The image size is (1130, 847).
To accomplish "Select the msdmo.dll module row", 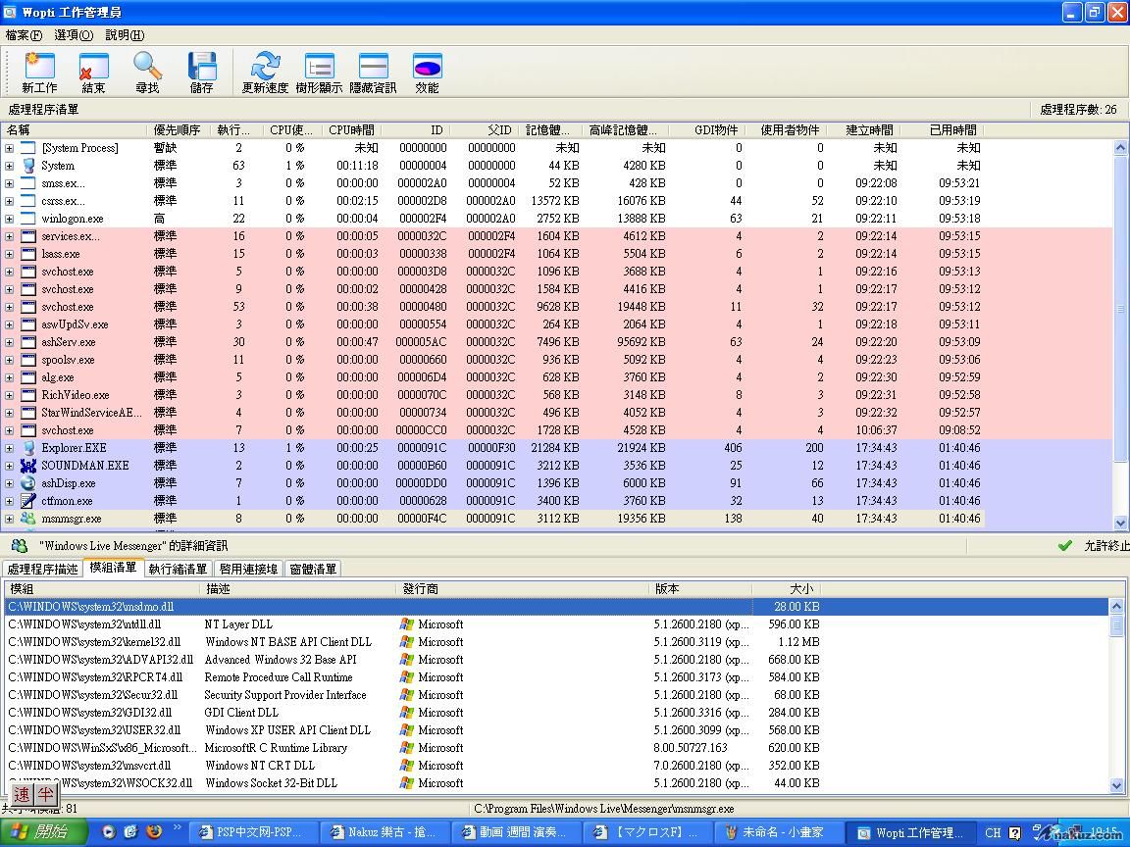I will 556,607.
